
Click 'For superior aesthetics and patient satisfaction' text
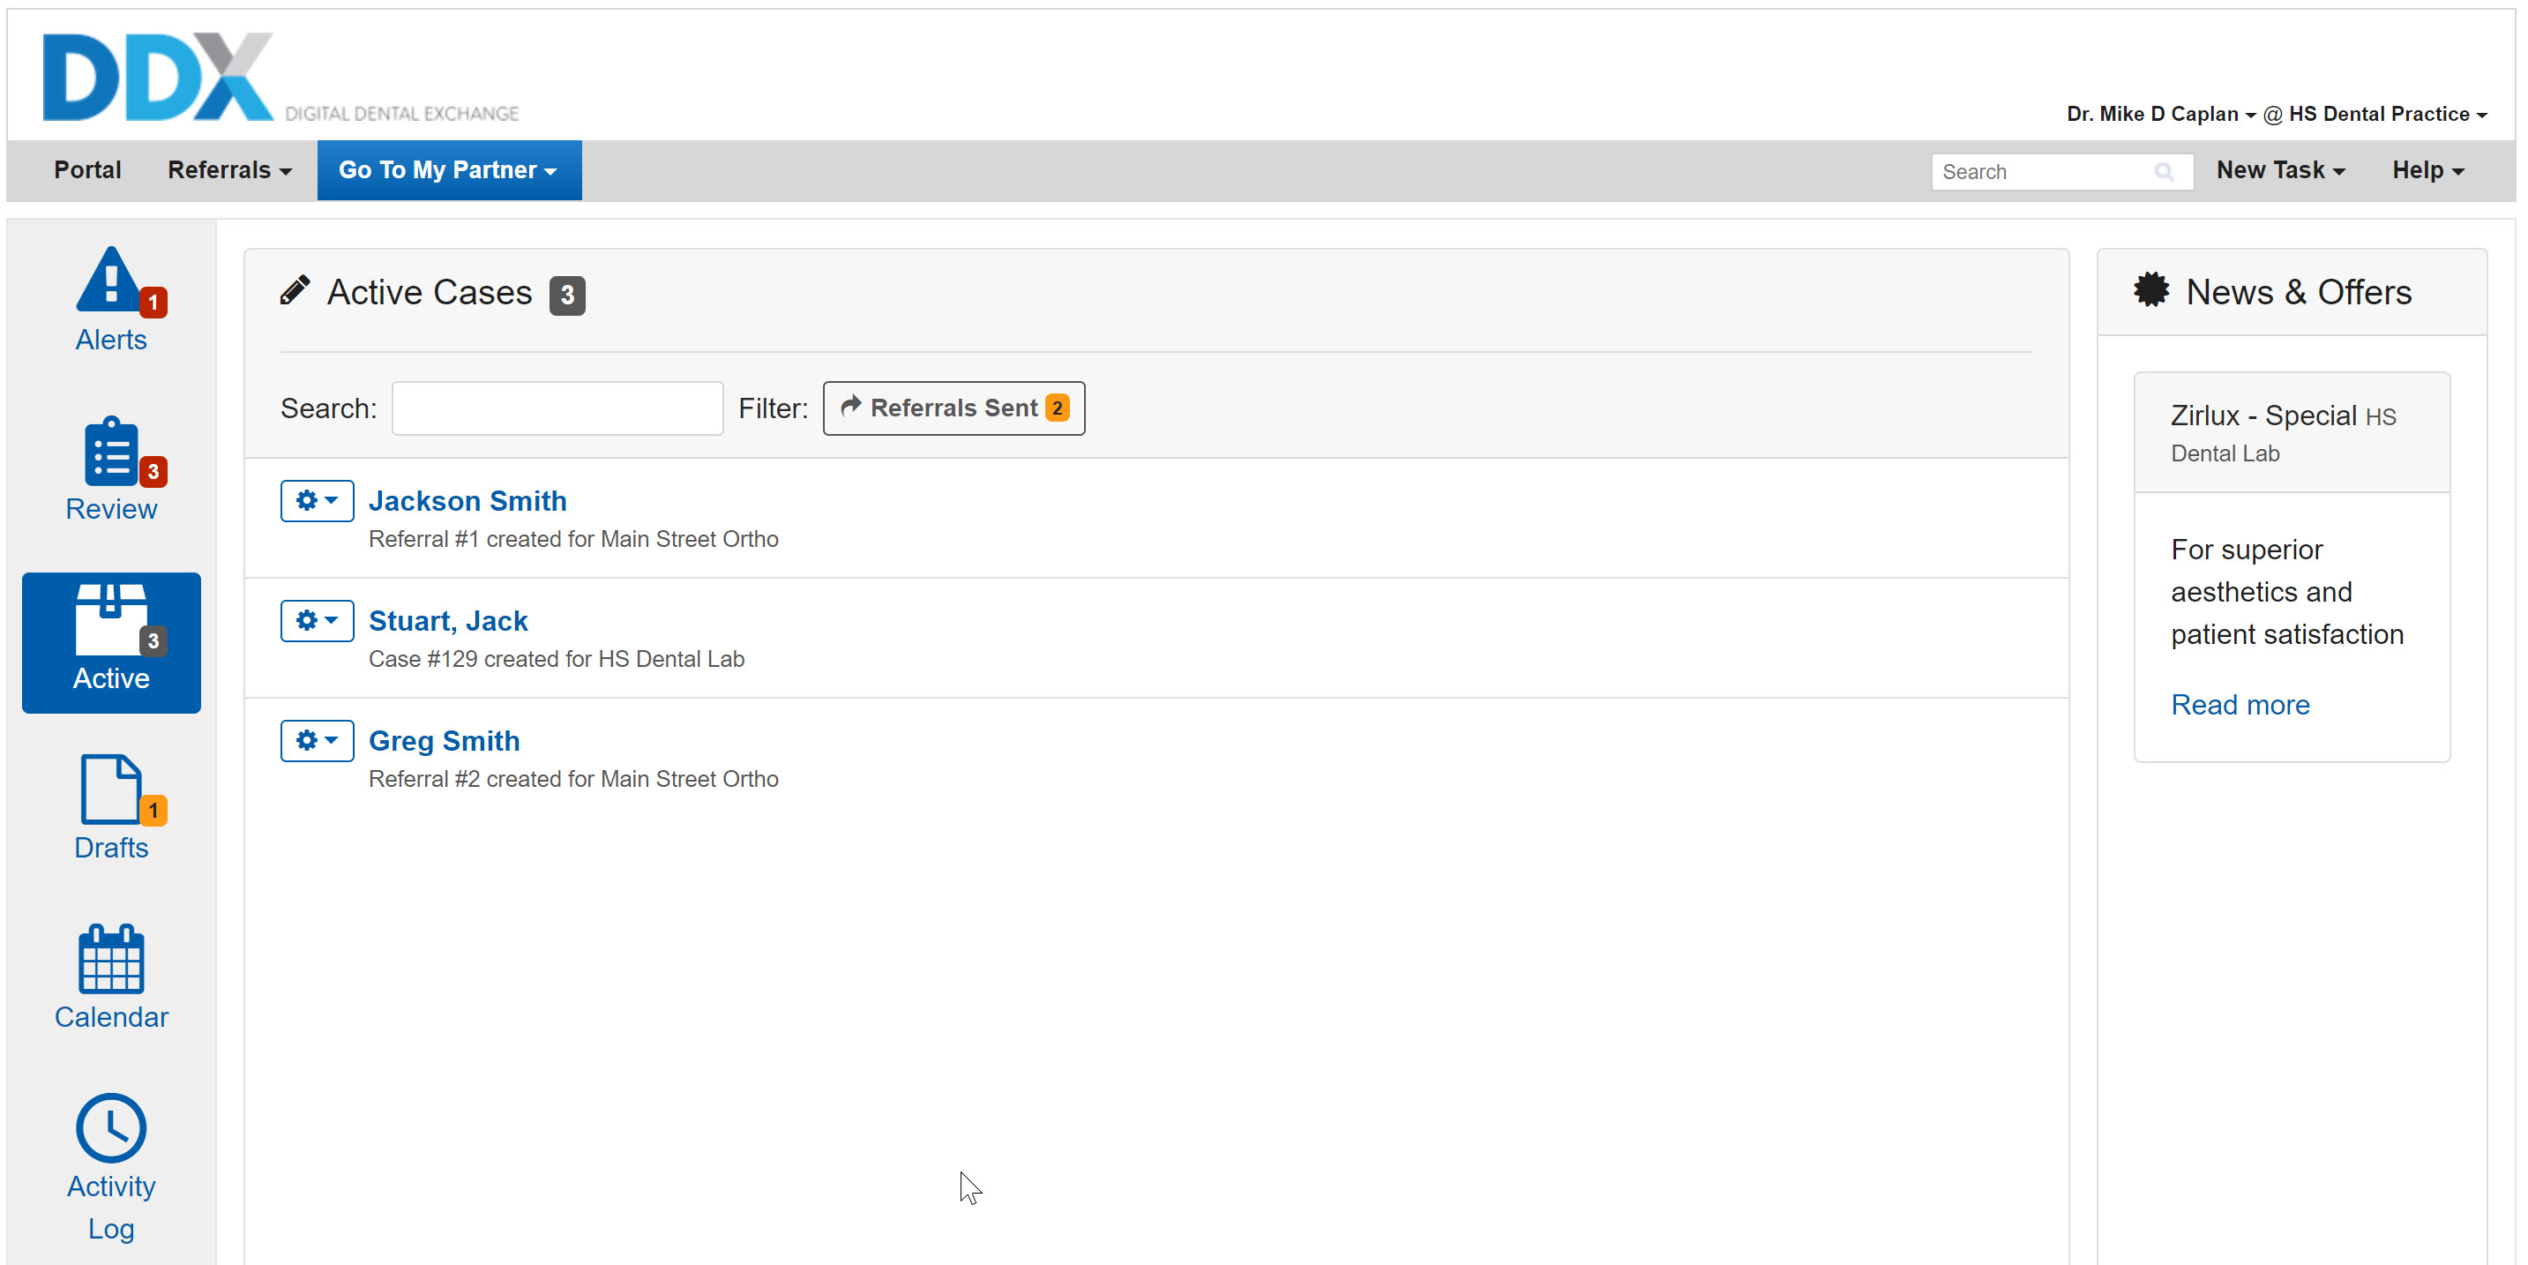click(2286, 592)
